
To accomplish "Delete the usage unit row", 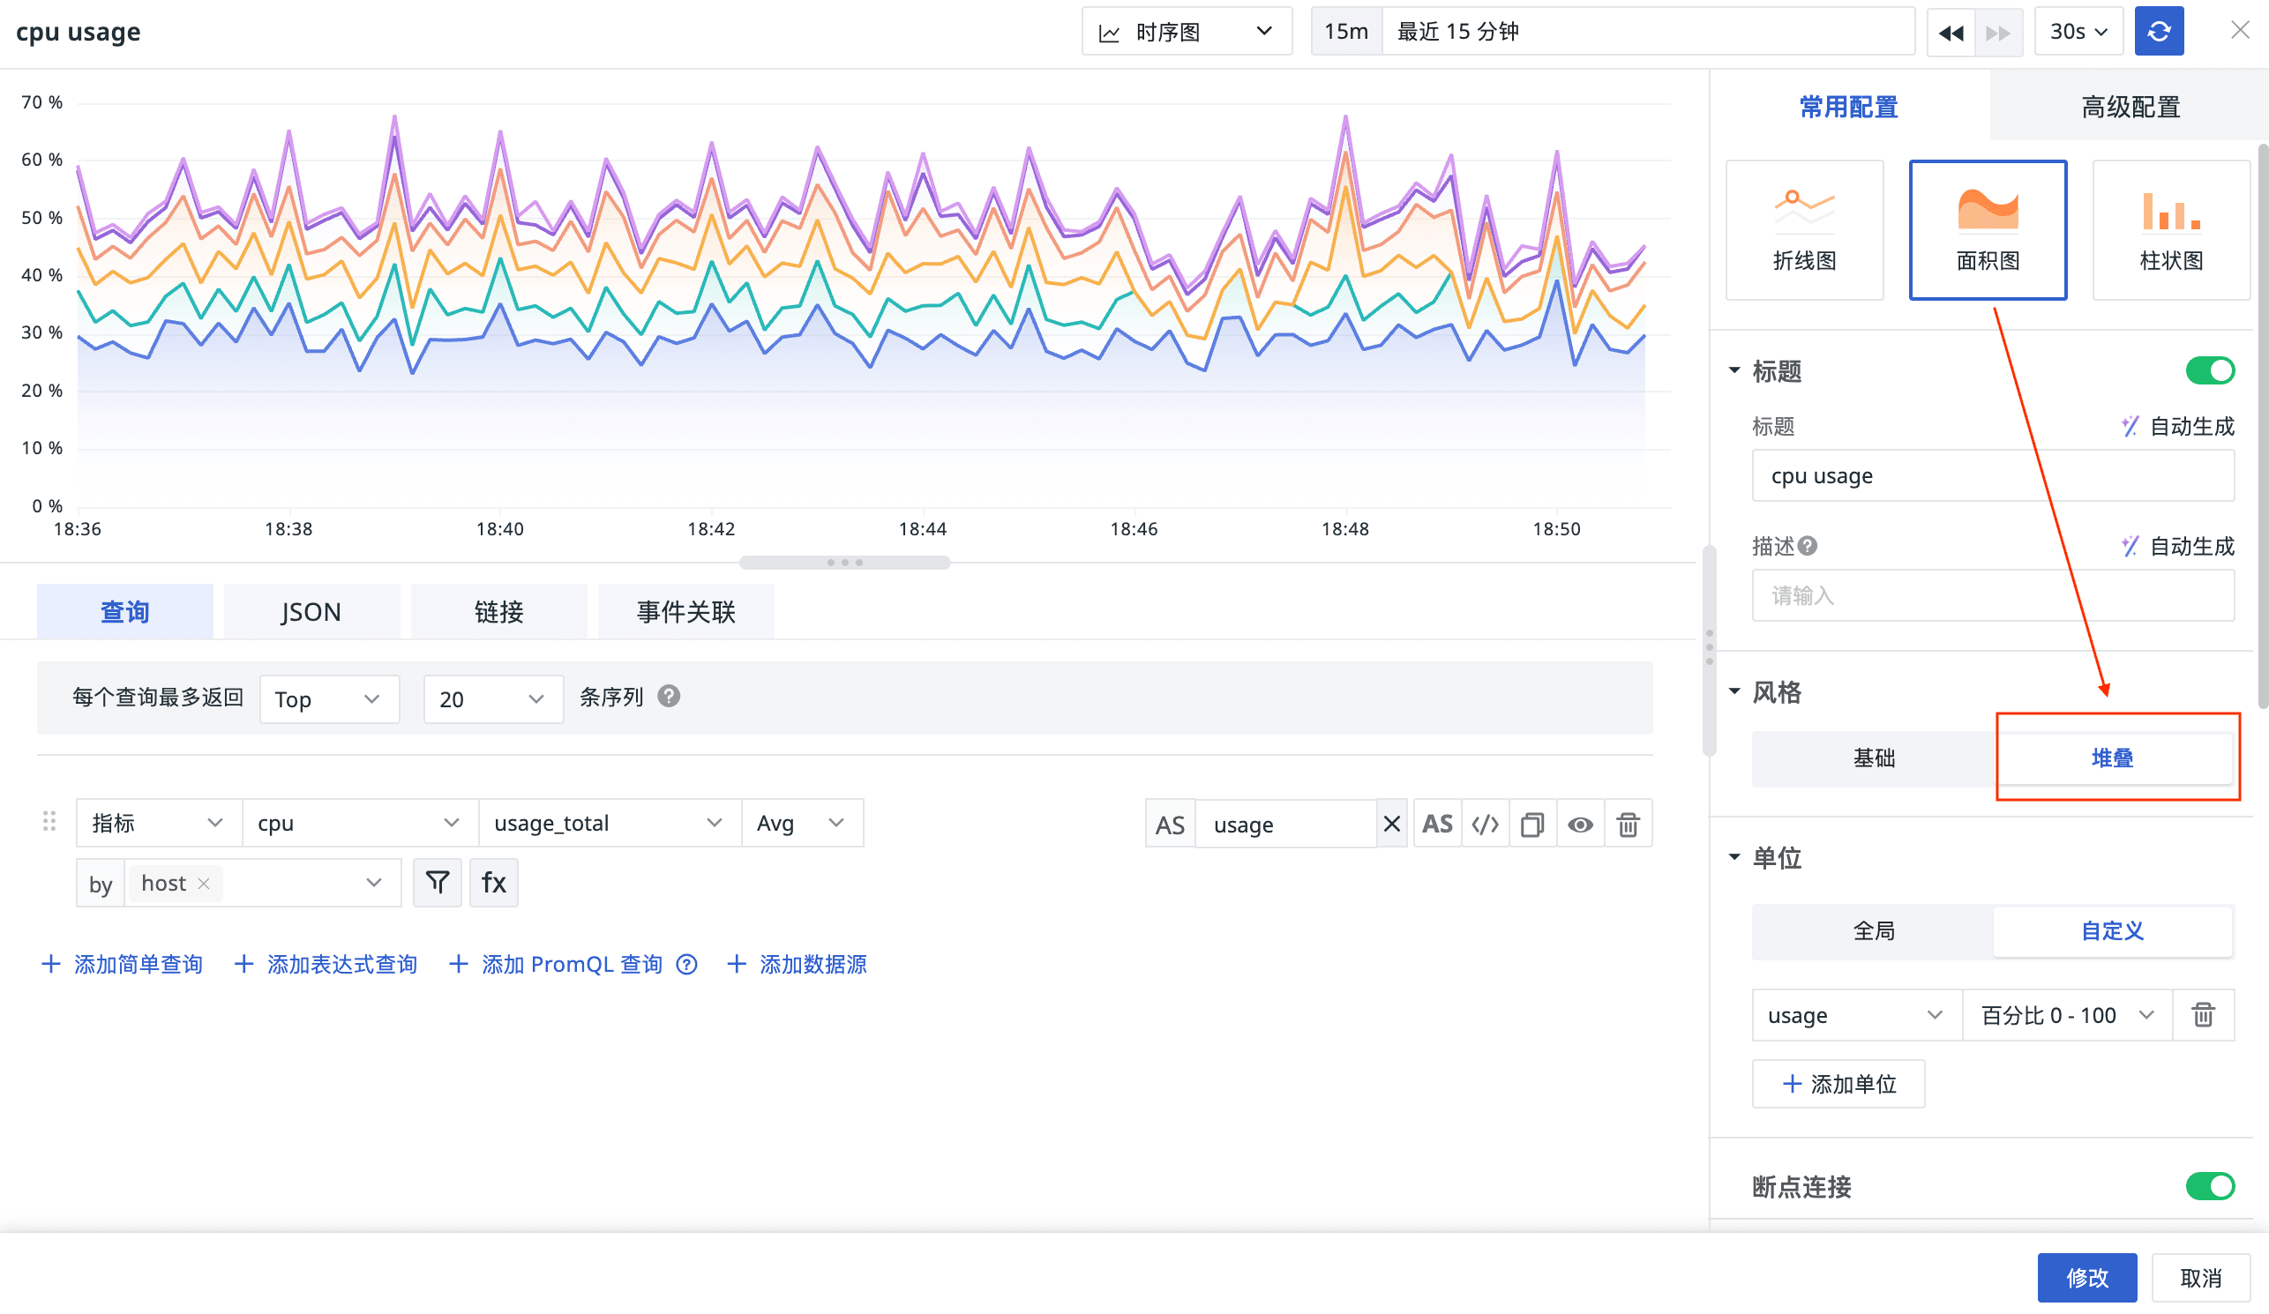I will pos(2202,1015).
